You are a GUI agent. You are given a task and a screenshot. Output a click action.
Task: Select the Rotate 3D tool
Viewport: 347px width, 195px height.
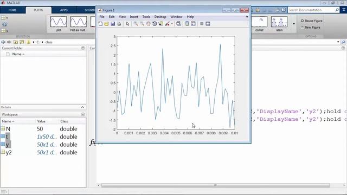click(x=155, y=24)
